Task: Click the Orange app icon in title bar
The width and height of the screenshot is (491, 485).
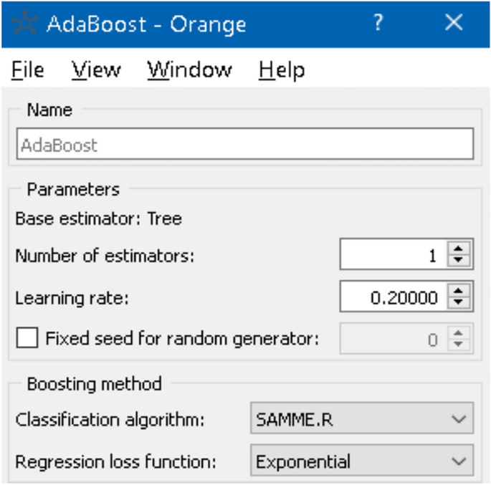Action: tap(25, 22)
